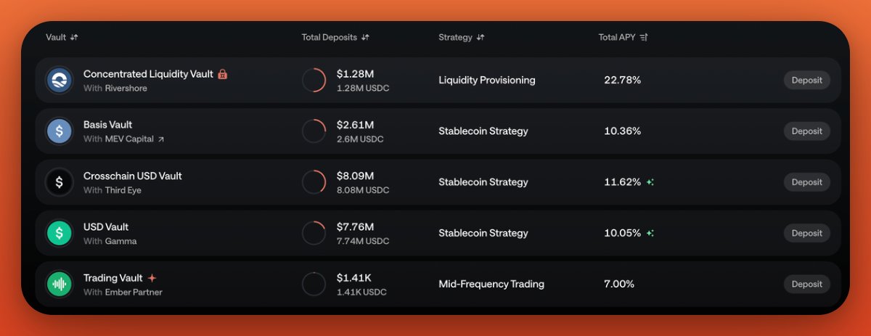Image resolution: width=871 pixels, height=336 pixels.
Task: Click the 8.08M USDC value
Action: pyautogui.click(x=363, y=190)
